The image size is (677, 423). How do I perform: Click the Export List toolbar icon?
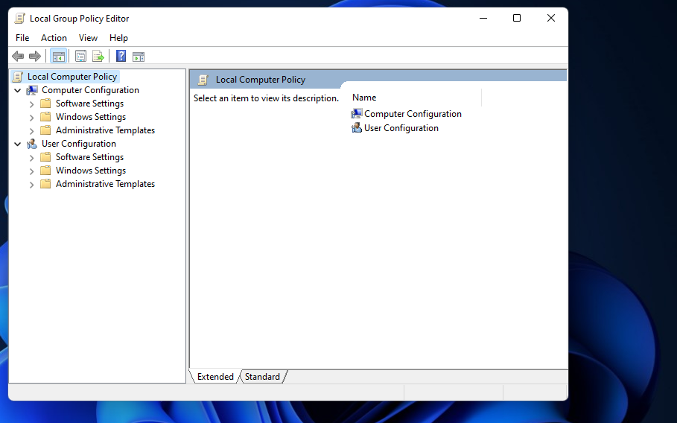pyautogui.click(x=98, y=57)
